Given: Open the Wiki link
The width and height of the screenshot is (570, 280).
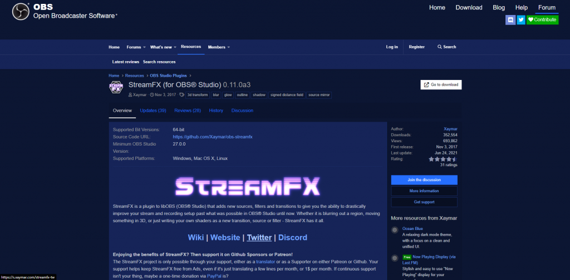Looking at the screenshot, I should (196, 238).
